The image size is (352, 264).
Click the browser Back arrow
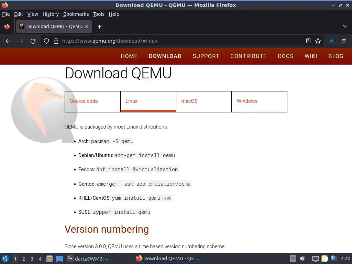[x=8, y=41]
